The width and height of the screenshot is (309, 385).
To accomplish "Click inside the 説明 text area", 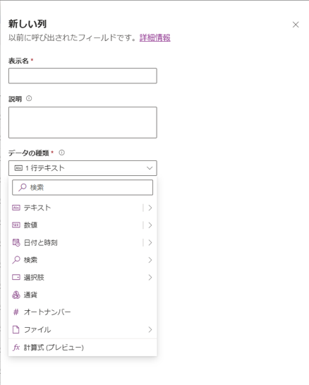I will pos(83,122).
